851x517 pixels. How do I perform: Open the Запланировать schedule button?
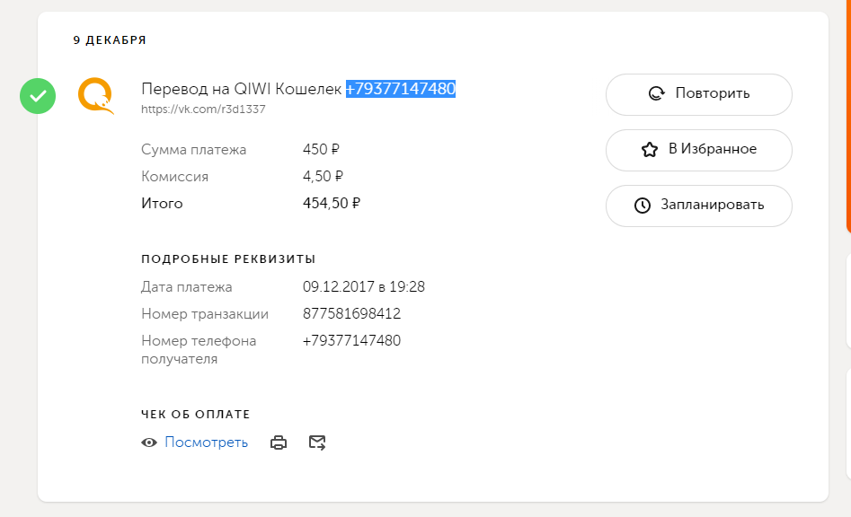pos(699,206)
